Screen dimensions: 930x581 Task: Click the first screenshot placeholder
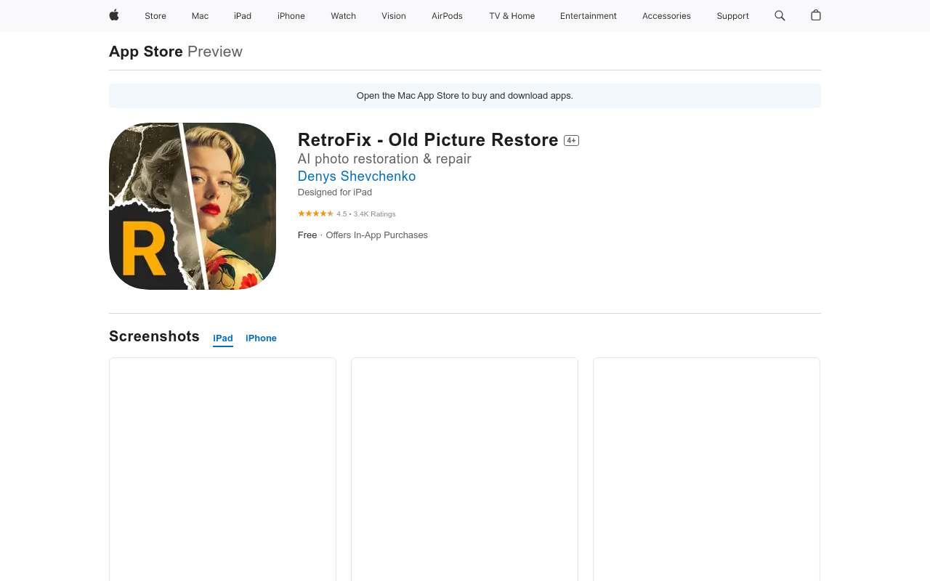tap(222, 469)
